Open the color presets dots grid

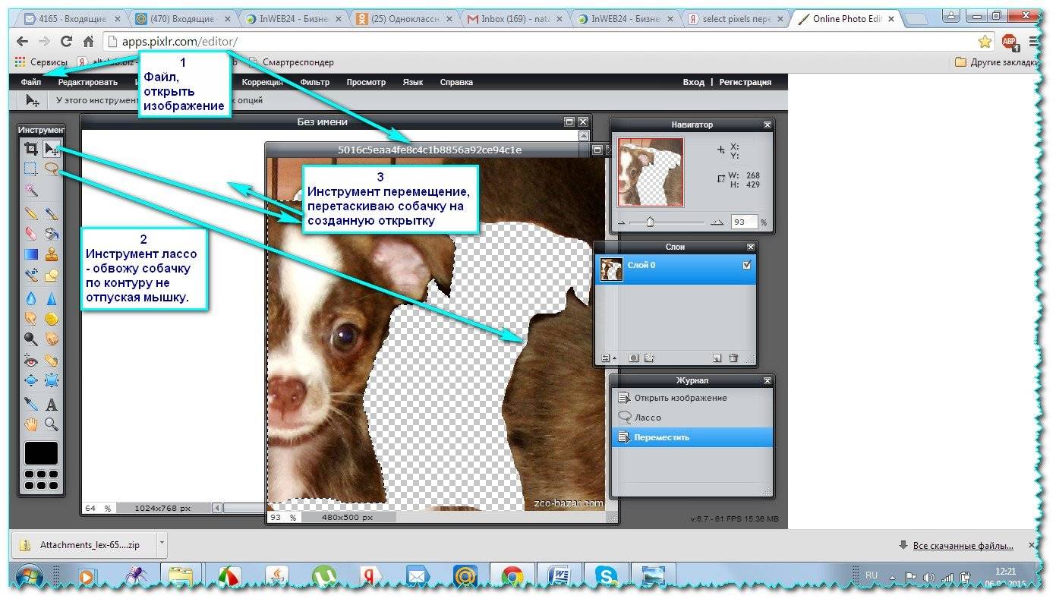point(41,480)
